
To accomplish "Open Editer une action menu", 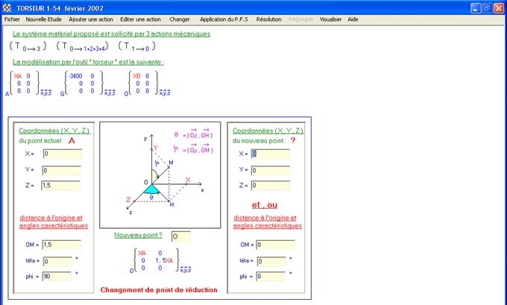I will [x=140, y=19].
